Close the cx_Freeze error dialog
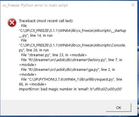 133,5
